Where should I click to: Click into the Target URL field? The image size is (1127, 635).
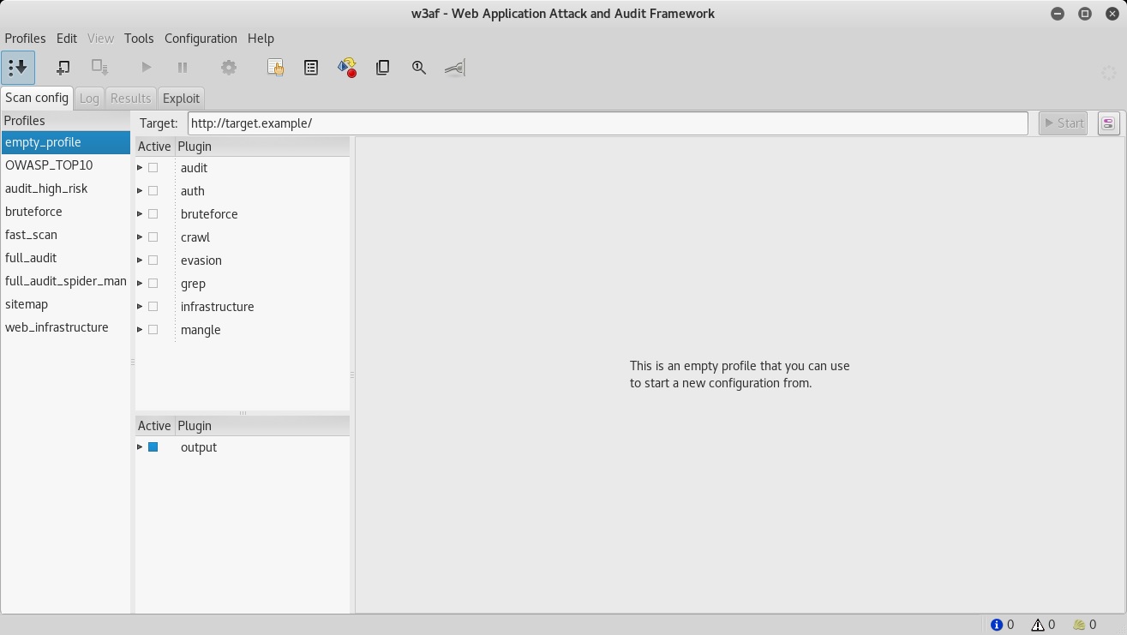[x=608, y=123]
